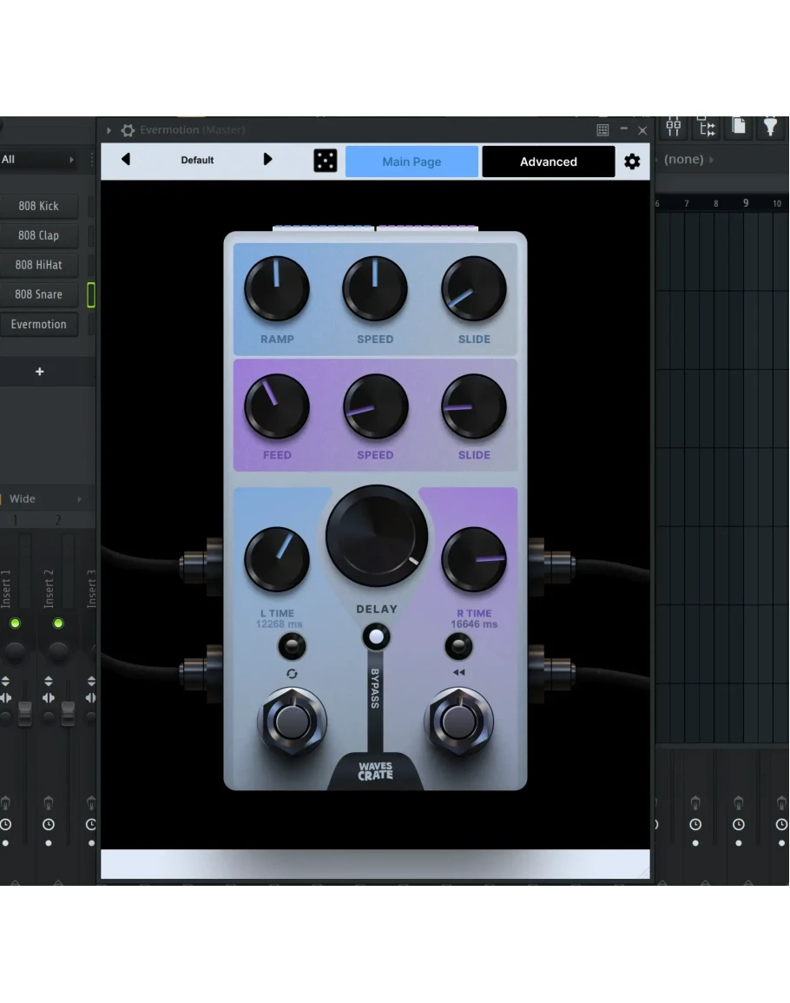This screenshot has width=790, height=1003.
Task: Click the Default preset name
Action: (x=197, y=160)
